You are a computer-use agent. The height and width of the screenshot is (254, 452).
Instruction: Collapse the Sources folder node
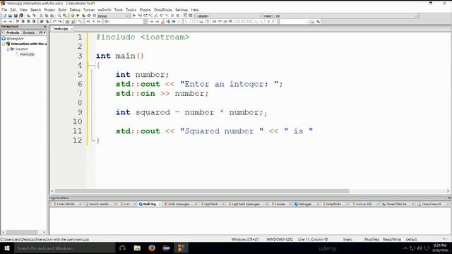[8, 49]
